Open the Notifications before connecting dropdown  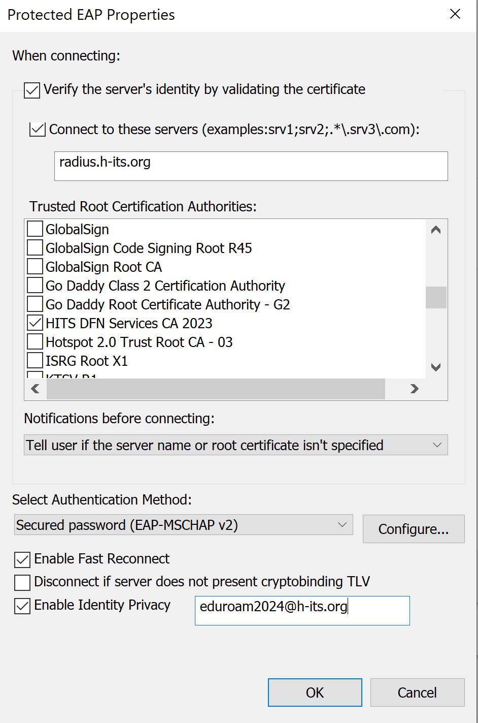point(437,445)
